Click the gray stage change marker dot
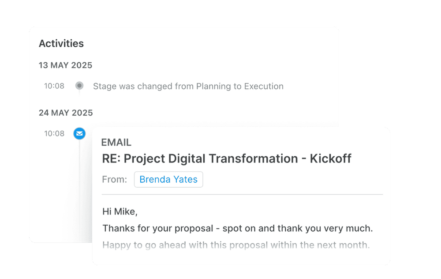 [x=79, y=86]
